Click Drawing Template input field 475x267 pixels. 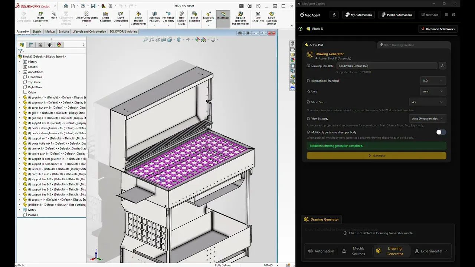coord(387,66)
